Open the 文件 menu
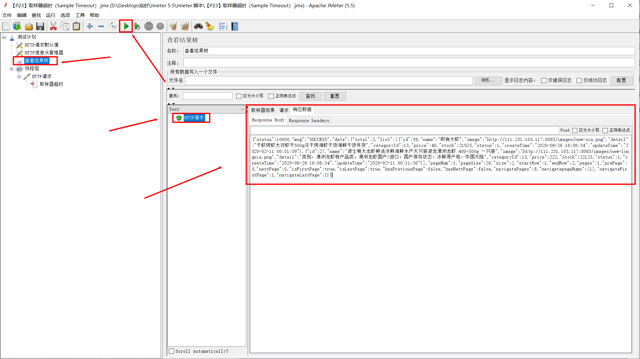The width and height of the screenshot is (640, 359). click(x=7, y=15)
